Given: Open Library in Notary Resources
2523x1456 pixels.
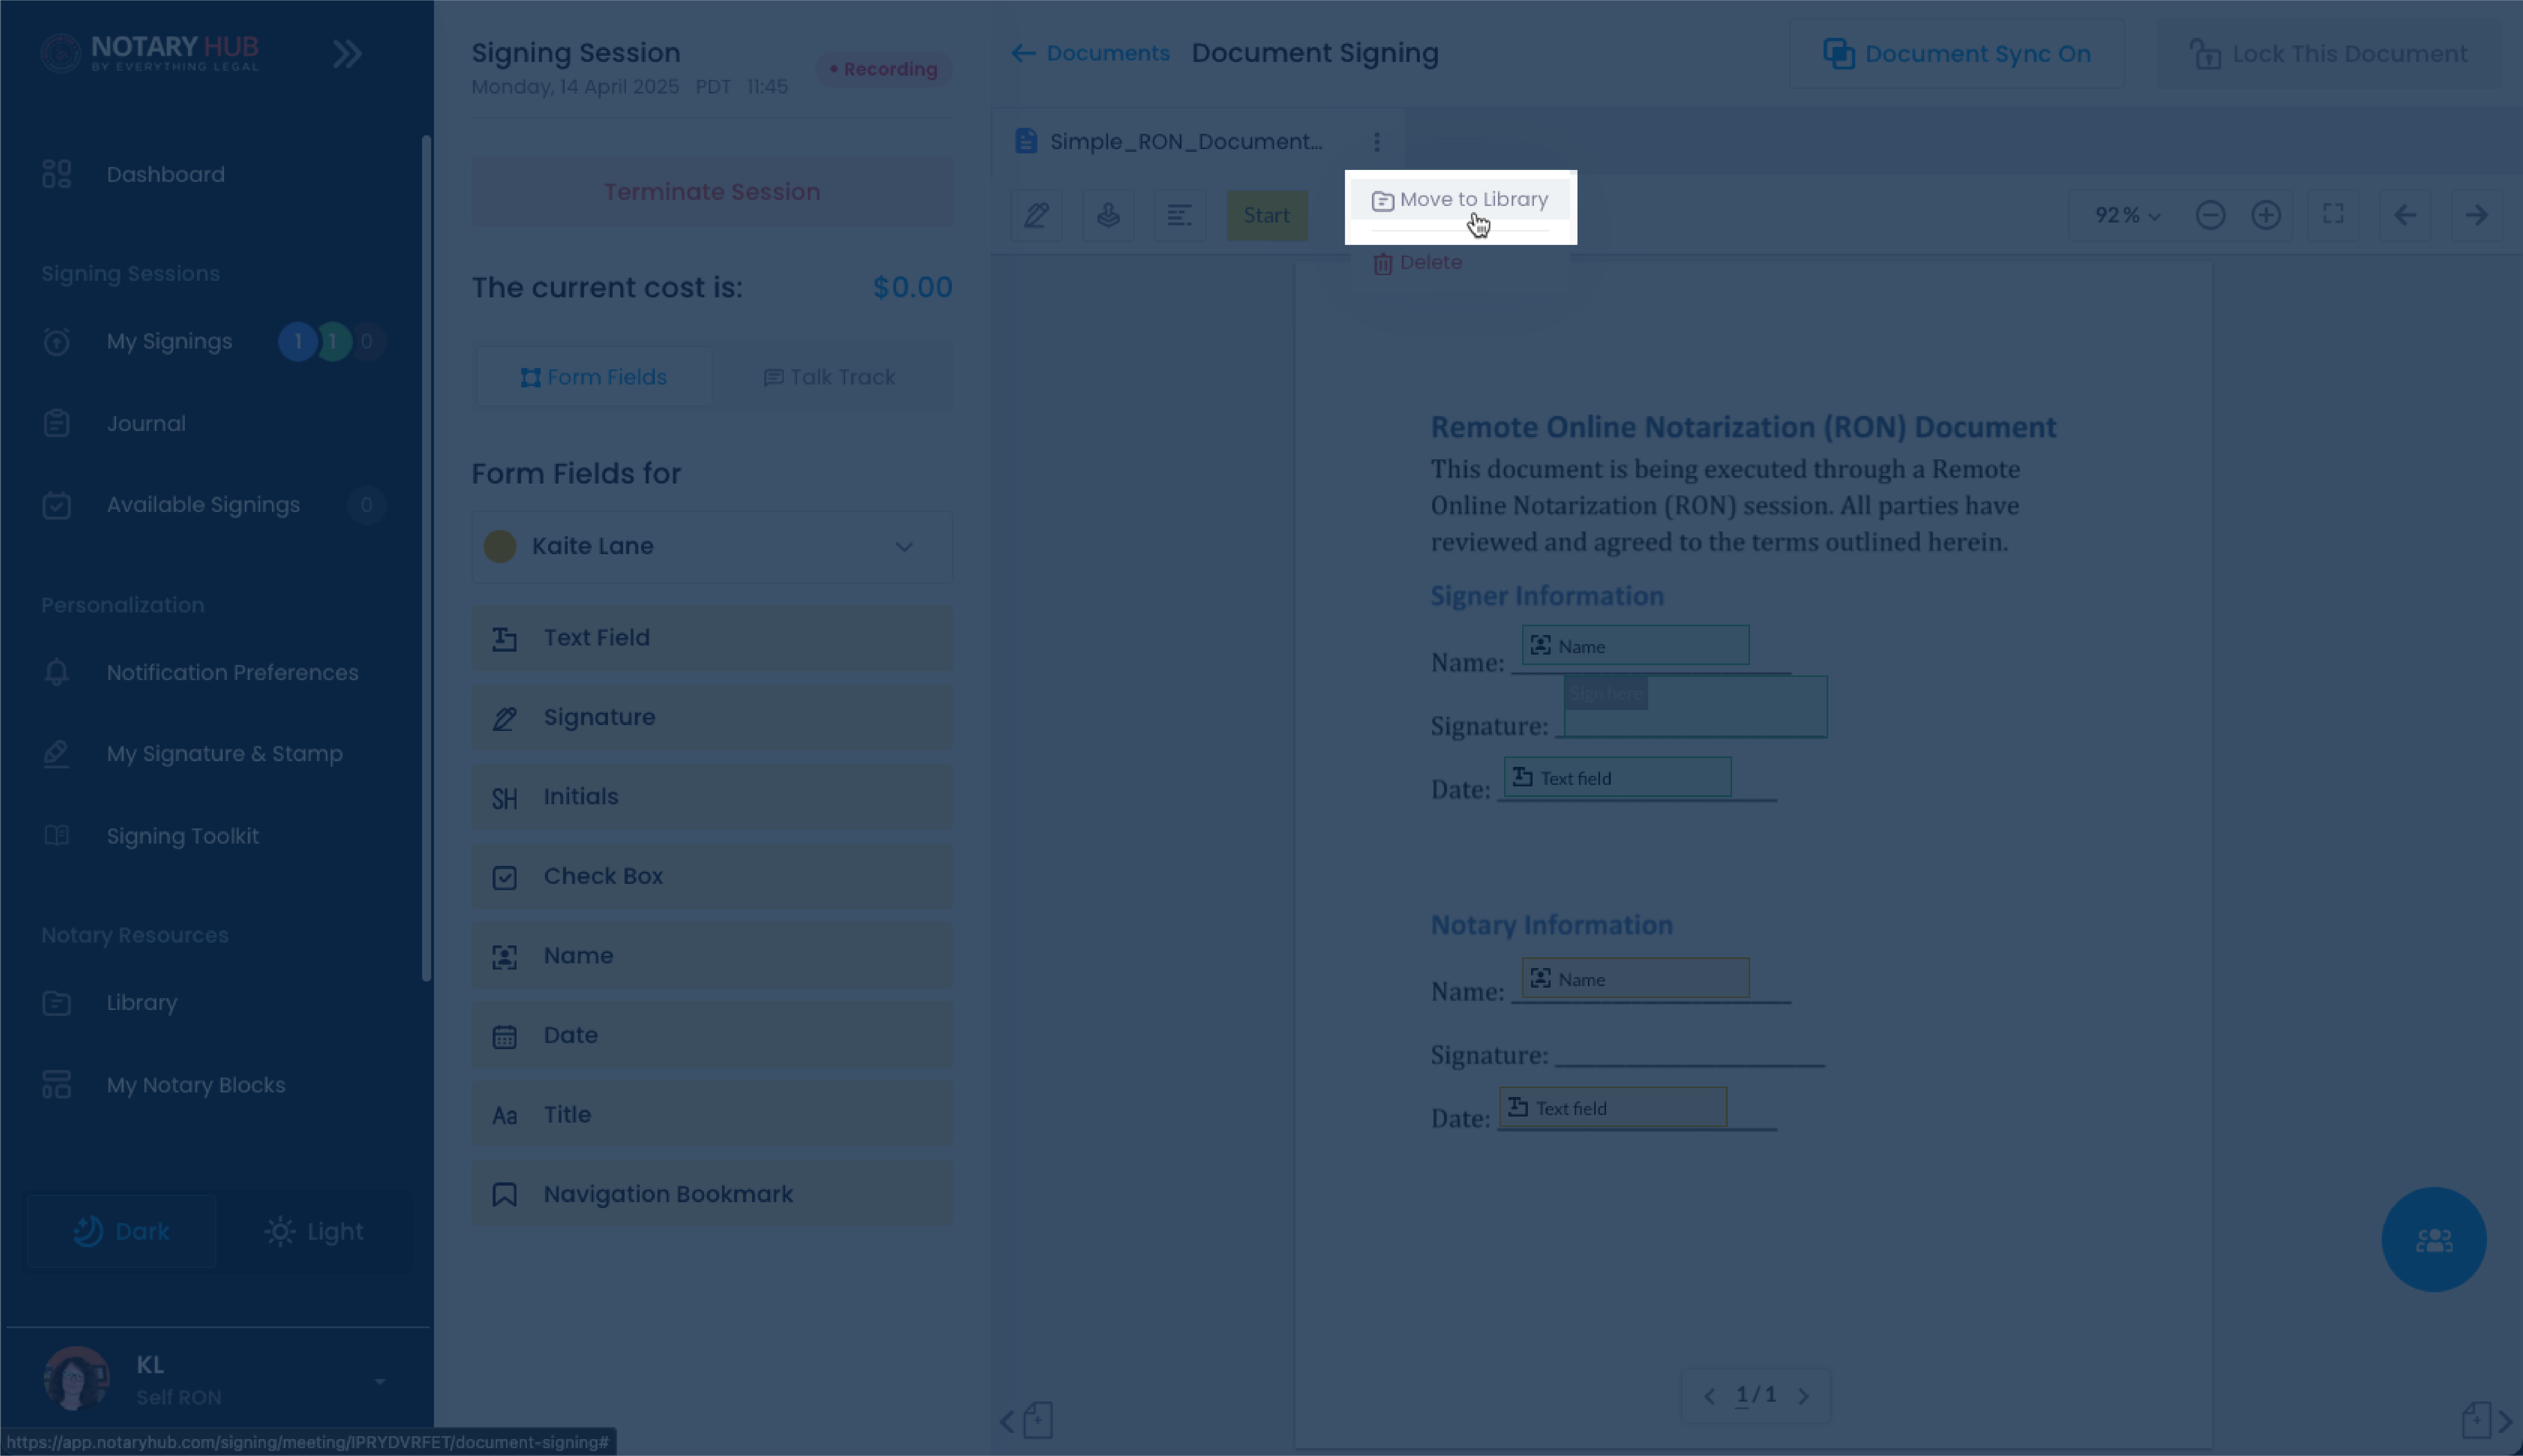Looking at the screenshot, I should click(141, 1003).
